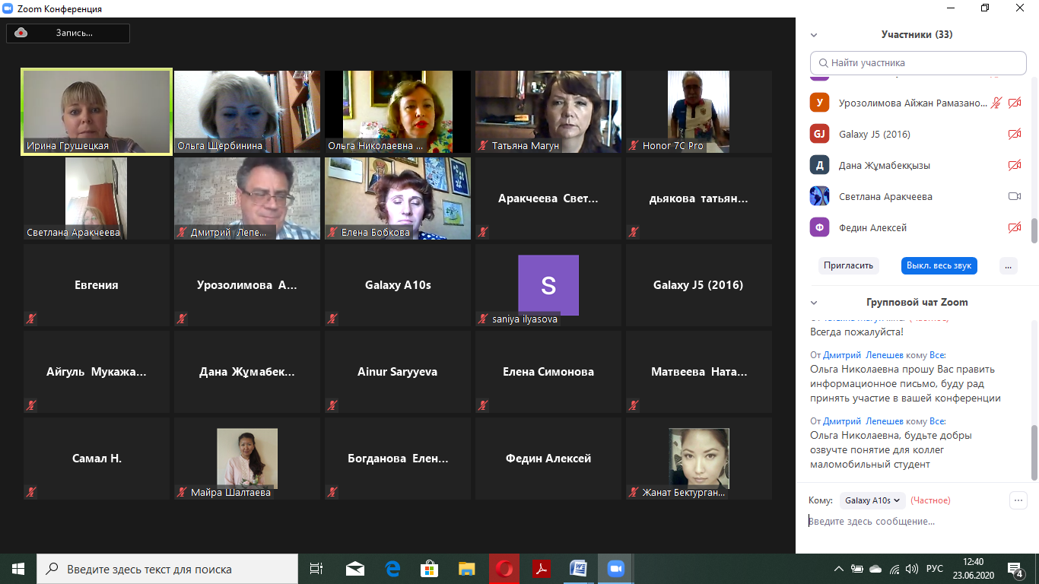The width and height of the screenshot is (1039, 584).
Task: Click the Евгения participant tile
Action: point(97,285)
